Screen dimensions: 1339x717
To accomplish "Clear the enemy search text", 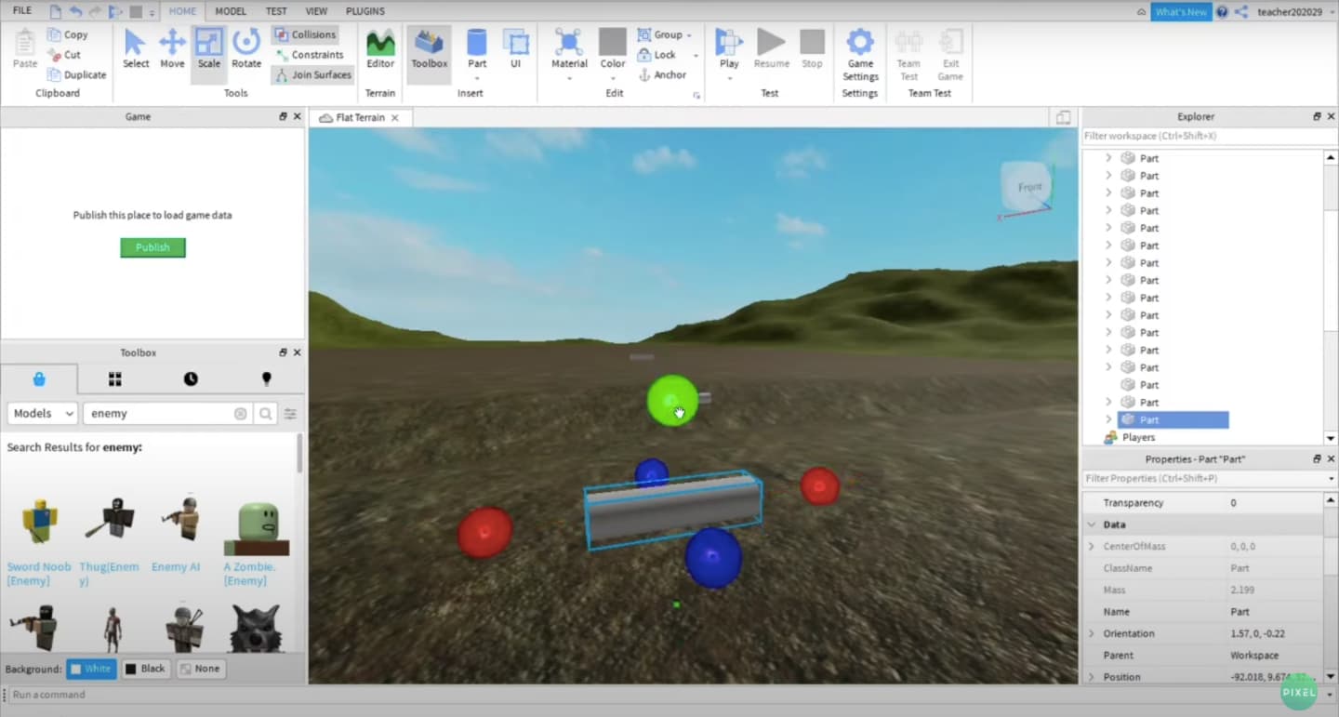I will tap(241, 414).
